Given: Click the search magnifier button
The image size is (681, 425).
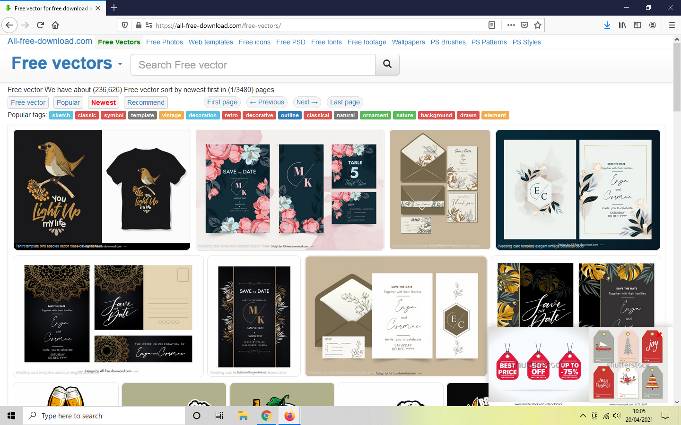Looking at the screenshot, I should pyautogui.click(x=387, y=65).
